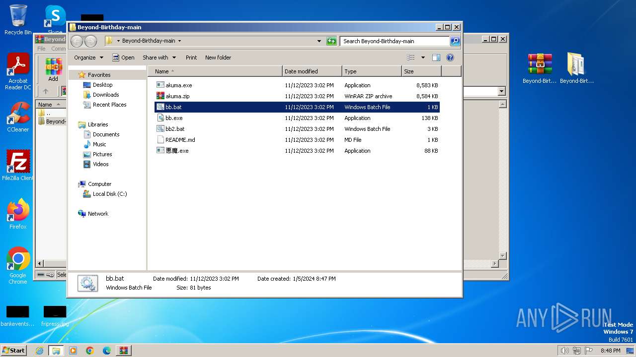Select the README.md file icon
This screenshot has width=636, height=357.
160,140
